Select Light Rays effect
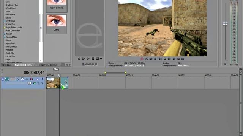The image size is (243, 136). (10, 21)
